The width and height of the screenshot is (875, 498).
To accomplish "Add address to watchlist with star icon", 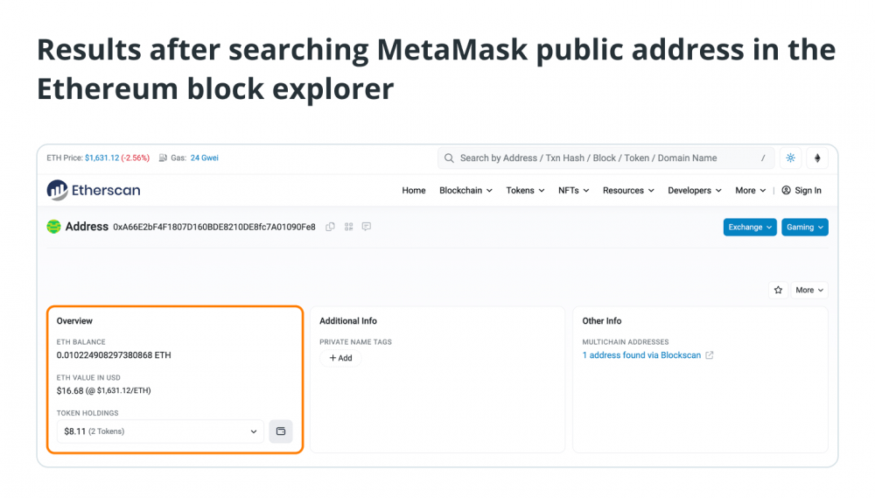I will pos(779,290).
